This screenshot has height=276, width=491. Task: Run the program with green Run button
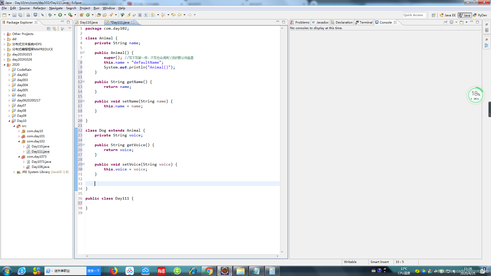60,15
